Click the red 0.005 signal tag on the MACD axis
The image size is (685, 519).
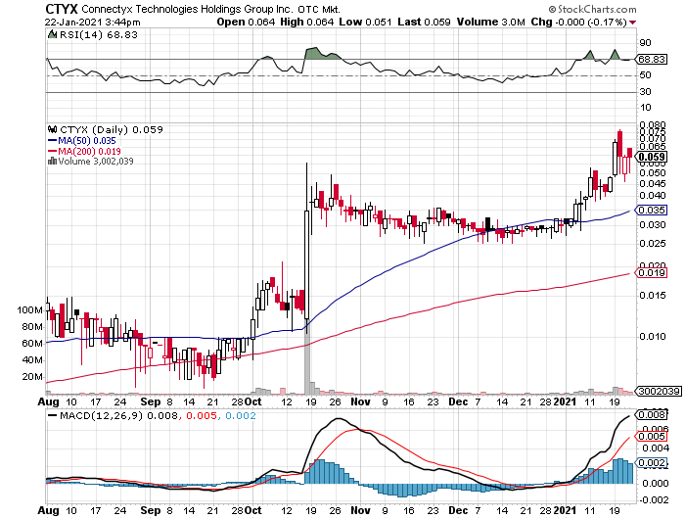tap(652, 437)
